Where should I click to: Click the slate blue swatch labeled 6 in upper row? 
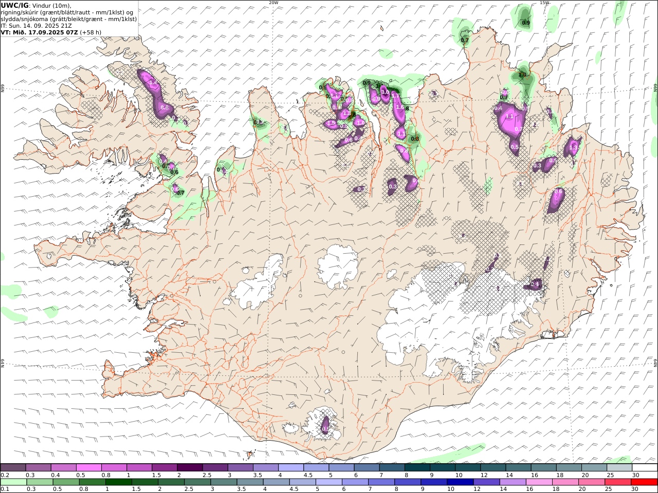(x=367, y=467)
